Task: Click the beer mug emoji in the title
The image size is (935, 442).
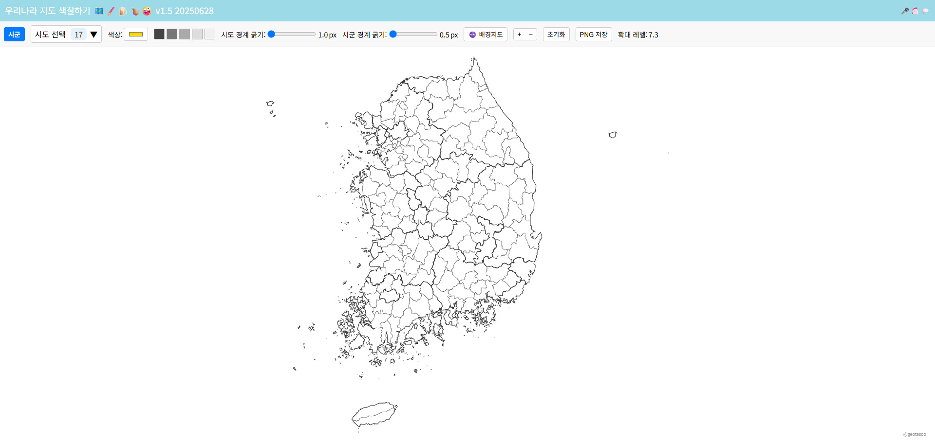Action: (123, 11)
